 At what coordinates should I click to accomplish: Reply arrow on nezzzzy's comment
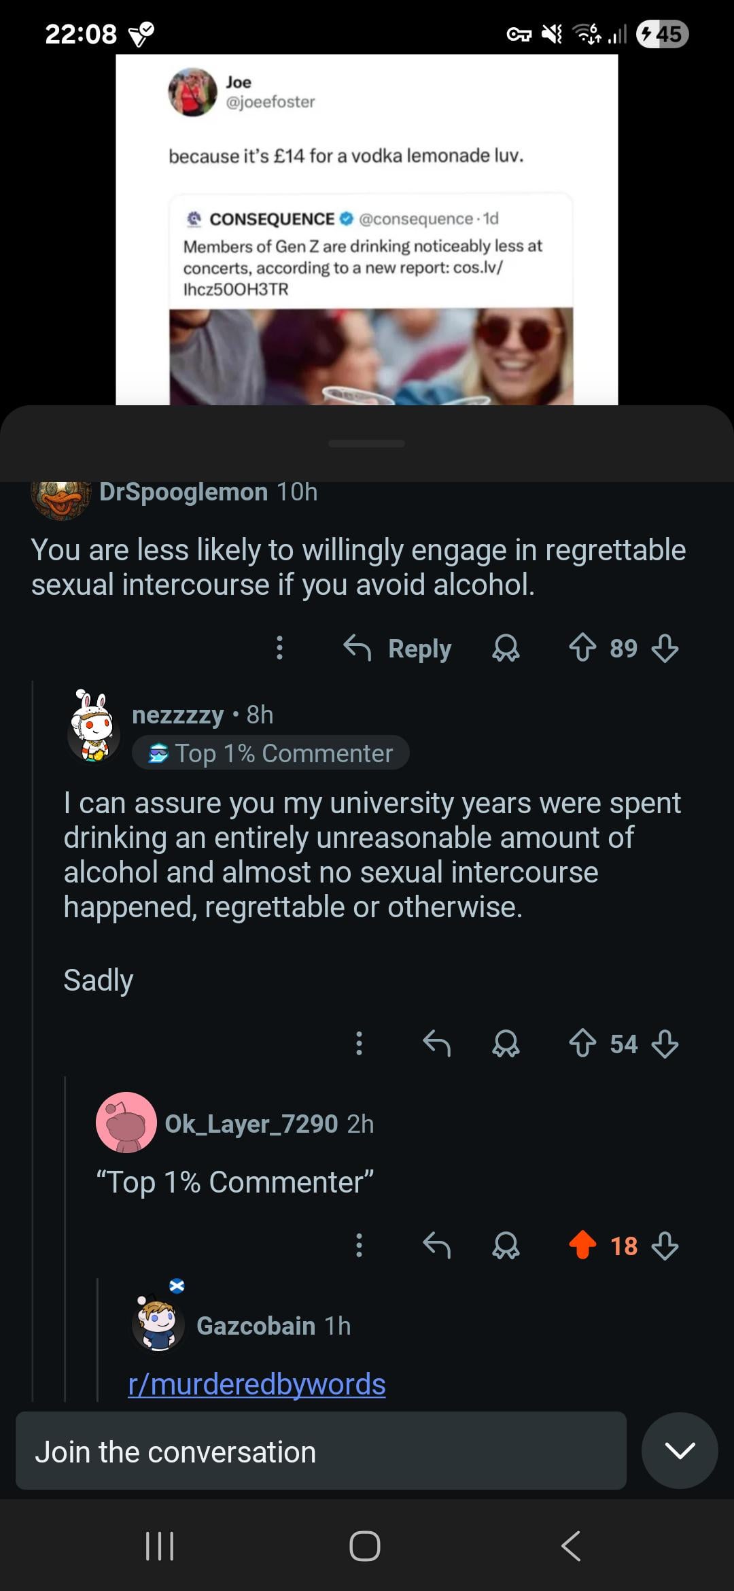point(436,1043)
